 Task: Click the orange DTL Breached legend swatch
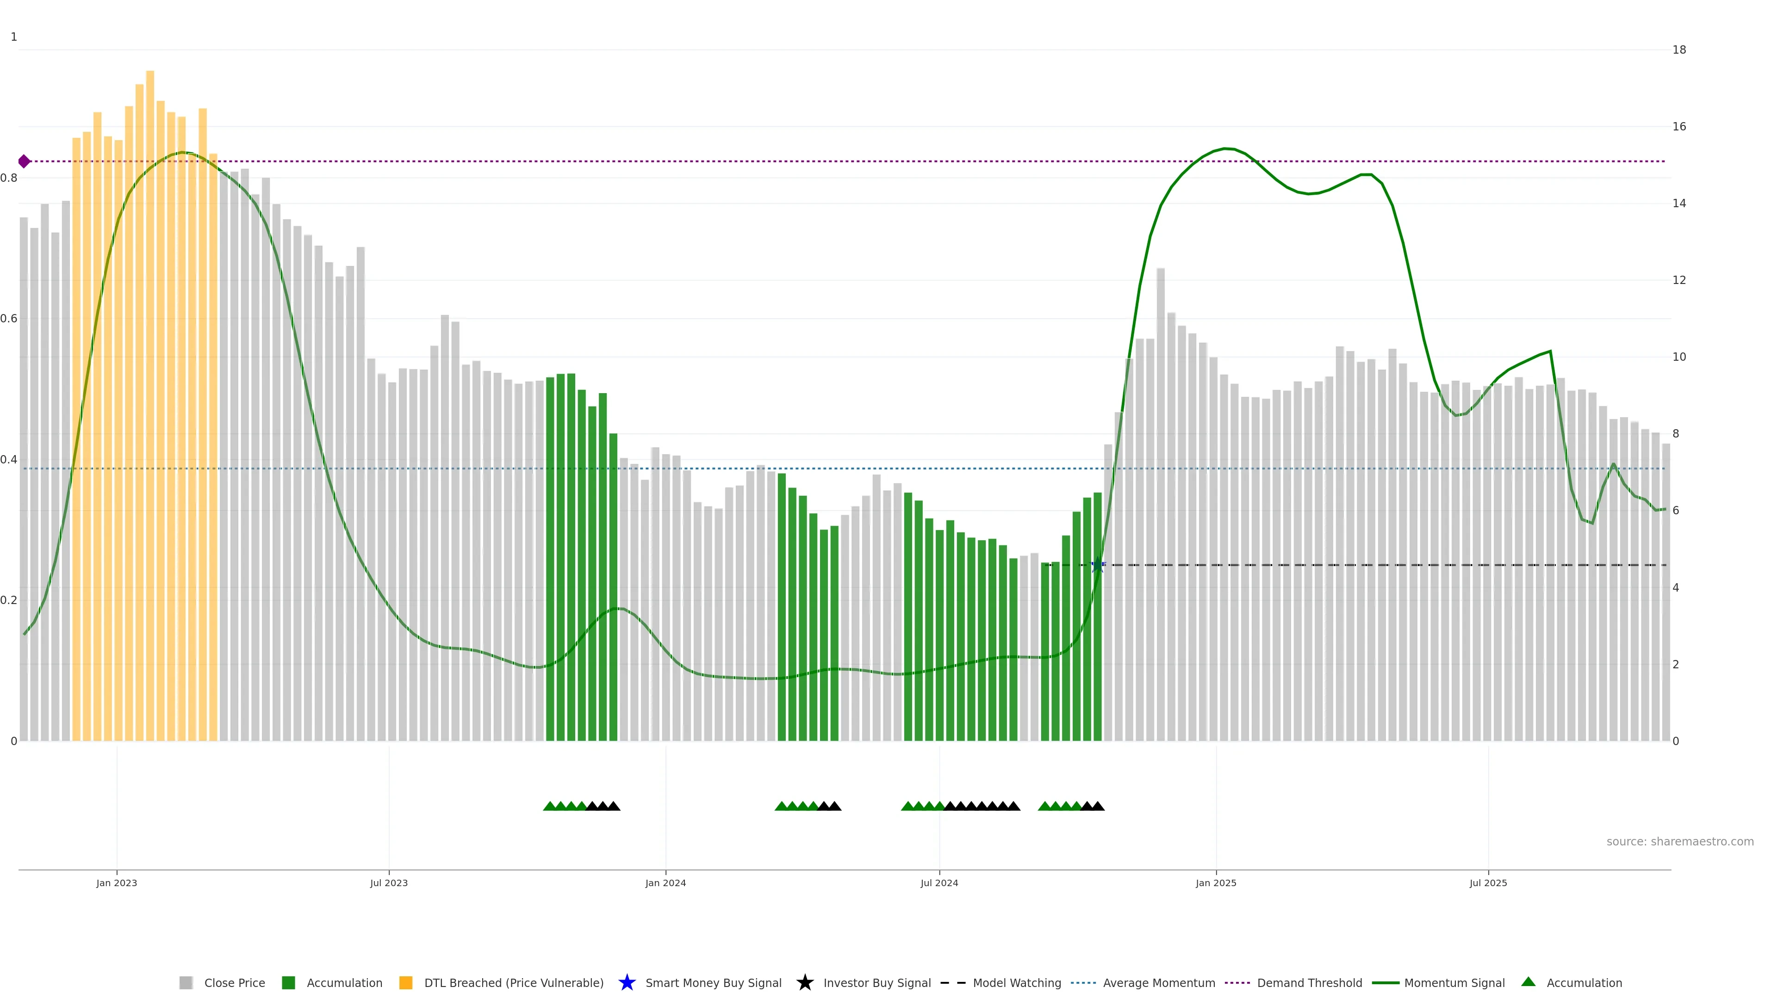tap(406, 983)
